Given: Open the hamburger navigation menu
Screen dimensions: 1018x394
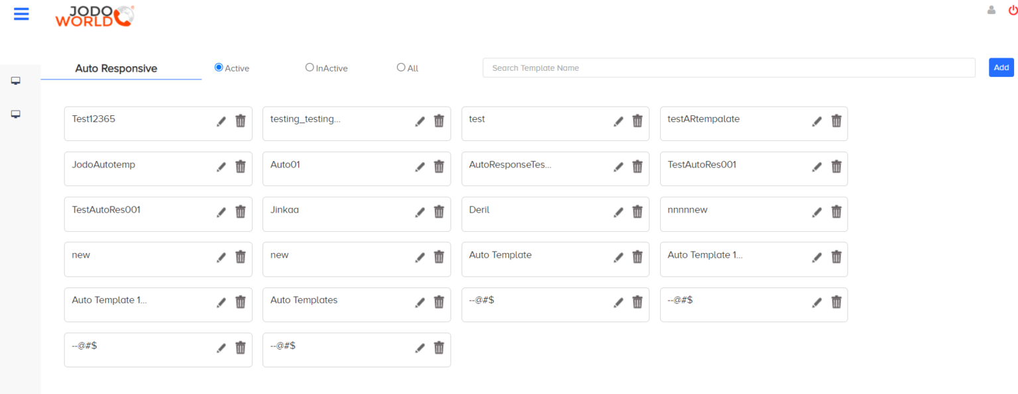Looking at the screenshot, I should click(x=21, y=14).
